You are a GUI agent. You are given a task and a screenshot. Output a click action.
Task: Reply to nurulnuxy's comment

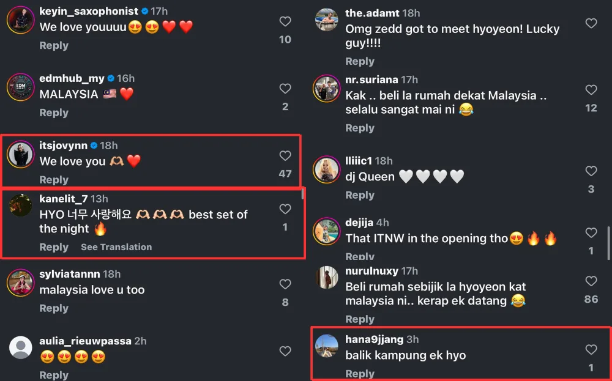pyautogui.click(x=360, y=319)
